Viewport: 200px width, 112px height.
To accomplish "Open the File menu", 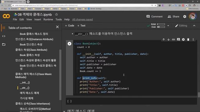I will [15, 19].
